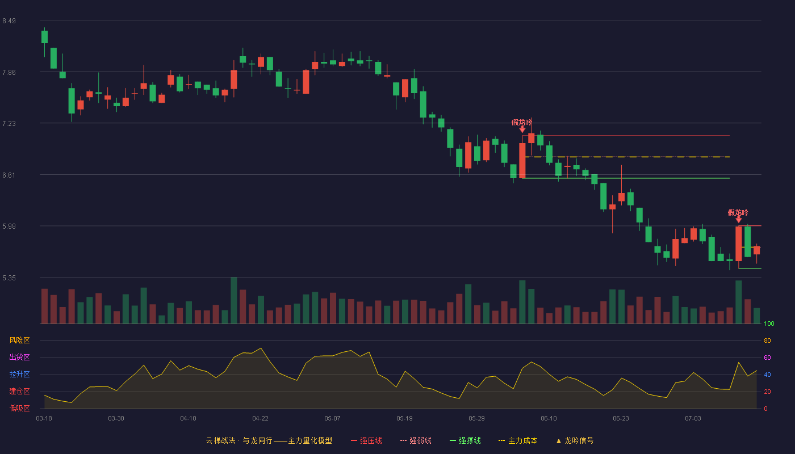Click the 8.49 price axis label

tap(9, 21)
